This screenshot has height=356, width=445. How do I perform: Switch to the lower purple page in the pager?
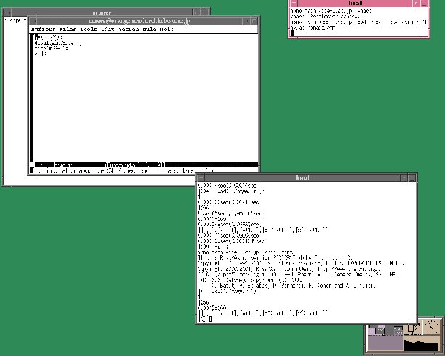point(385,343)
